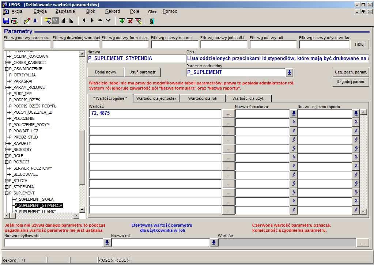Click the Uzg. zazn. param. button
374x265 pixels.
[351, 72]
